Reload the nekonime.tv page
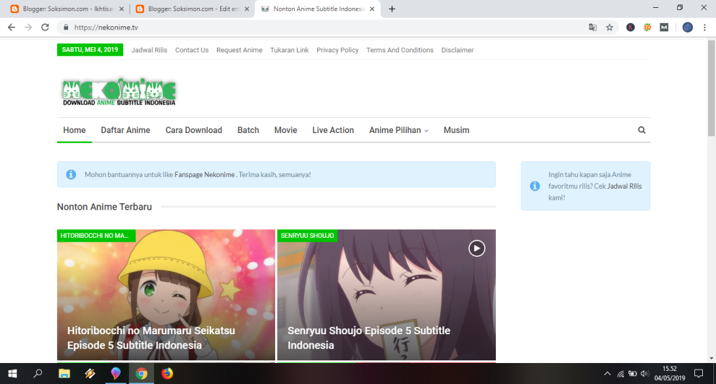This screenshot has height=384, width=716. coord(45,28)
